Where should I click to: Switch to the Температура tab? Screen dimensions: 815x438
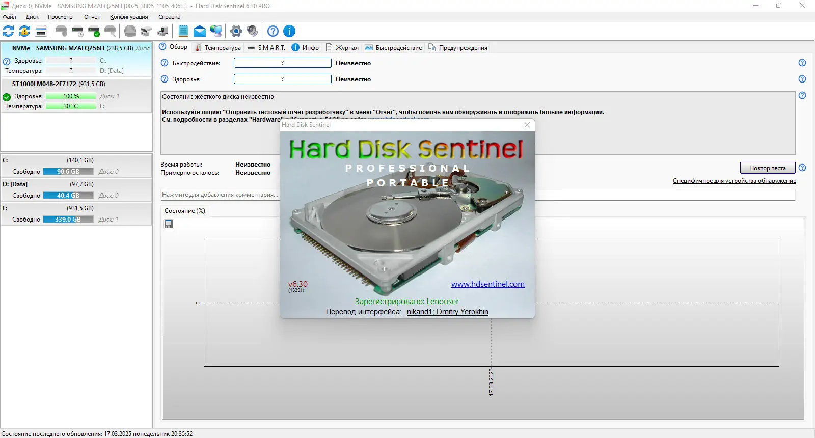(218, 48)
